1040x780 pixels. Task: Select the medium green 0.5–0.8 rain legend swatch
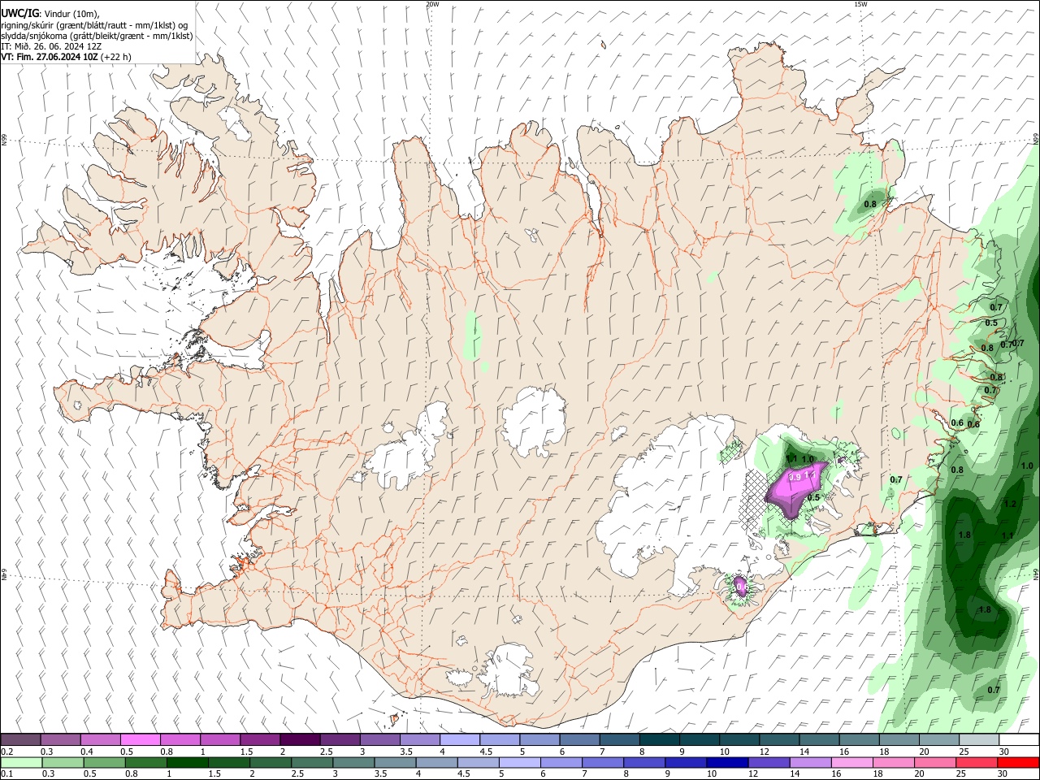pyautogui.click(x=104, y=763)
